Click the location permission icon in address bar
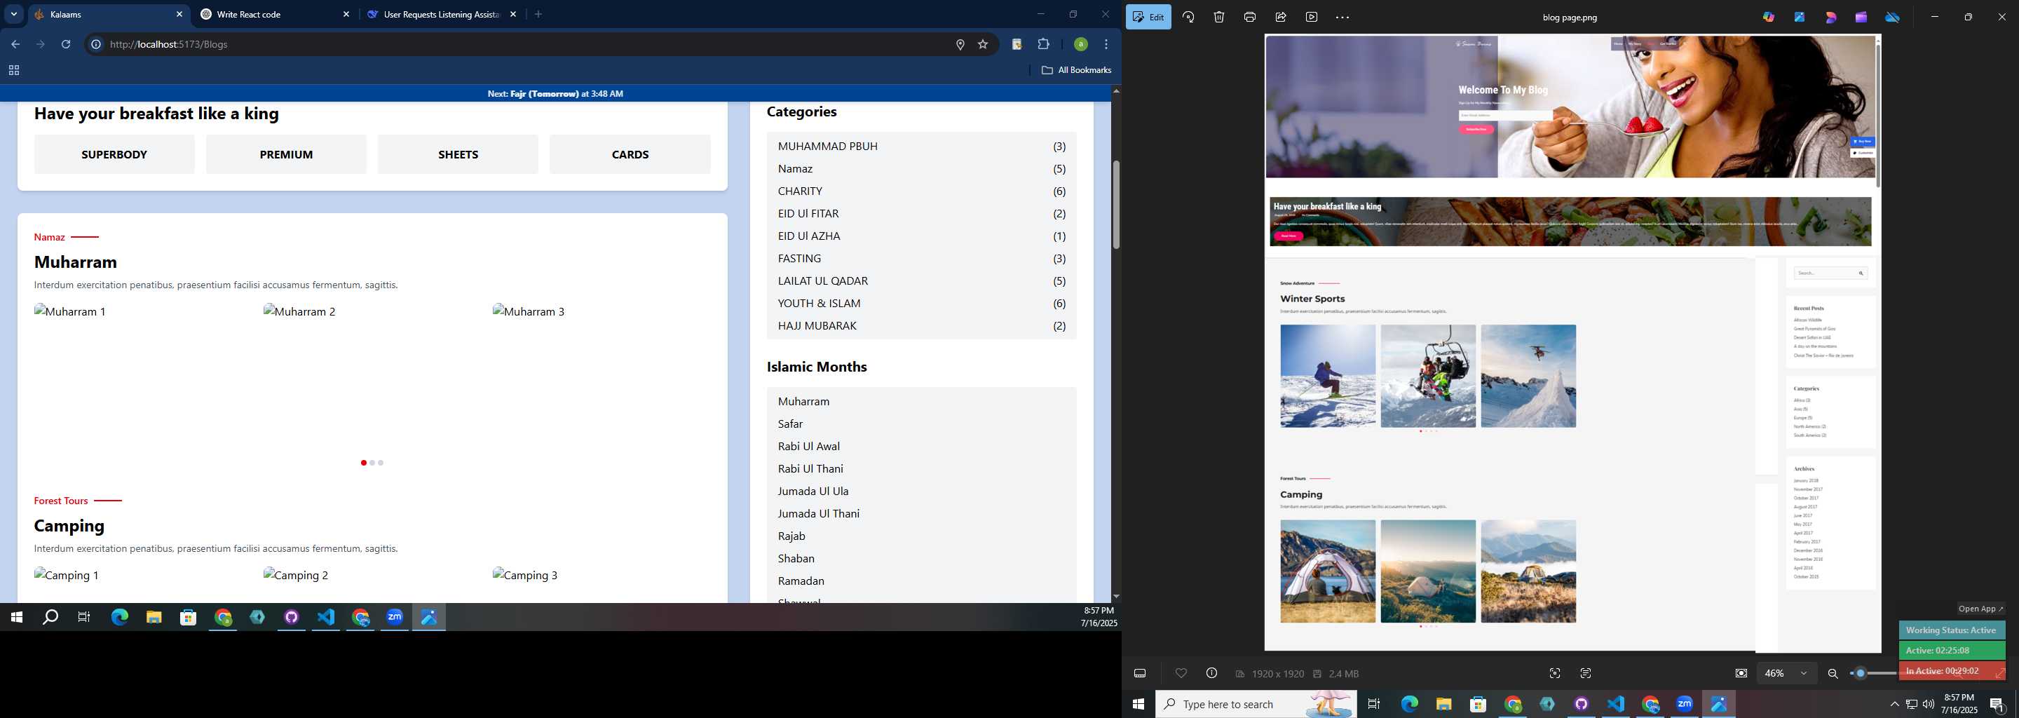 pyautogui.click(x=960, y=44)
